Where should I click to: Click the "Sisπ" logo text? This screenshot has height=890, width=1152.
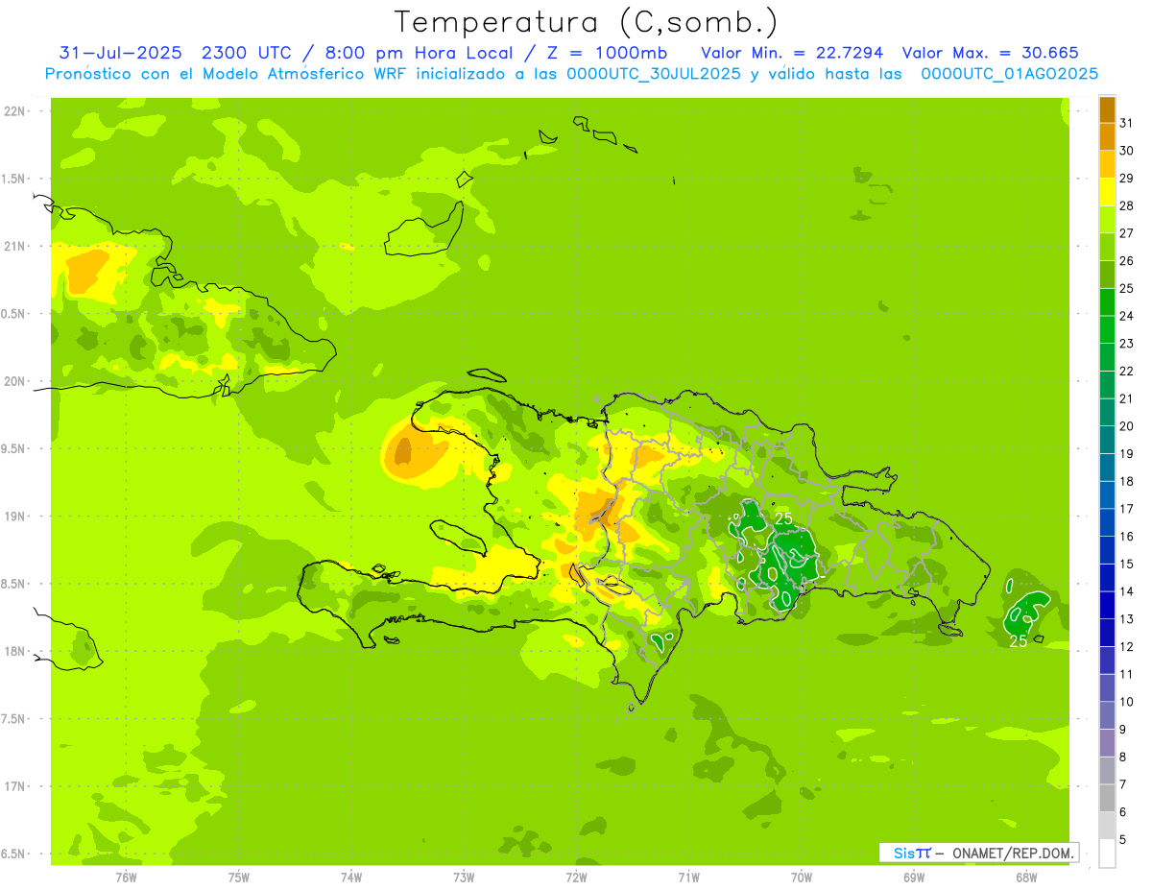[912, 853]
